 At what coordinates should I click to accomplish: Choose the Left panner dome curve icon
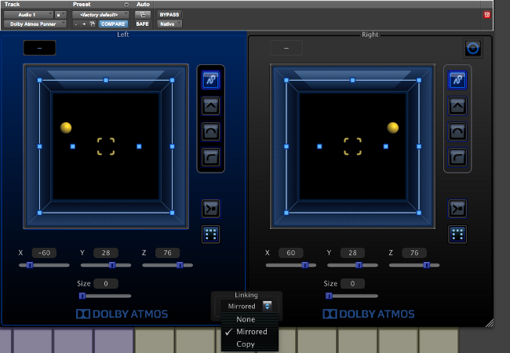point(211,132)
